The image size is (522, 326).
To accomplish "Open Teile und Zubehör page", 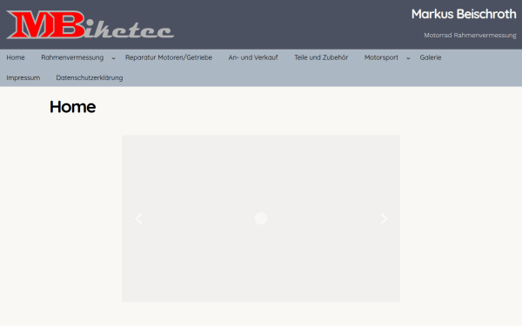I will 321,57.
